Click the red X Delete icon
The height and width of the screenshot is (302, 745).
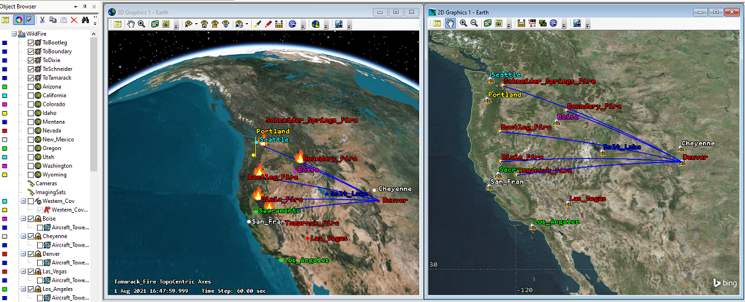[x=74, y=20]
